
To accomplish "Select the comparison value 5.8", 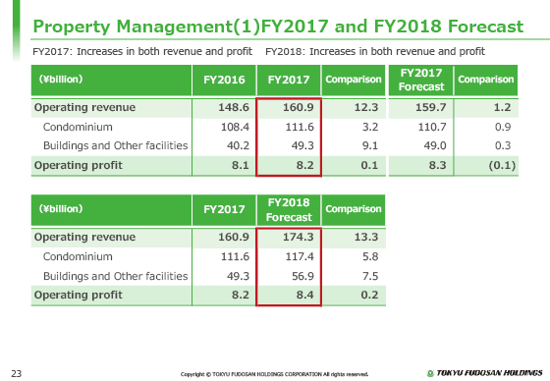I will (370, 256).
